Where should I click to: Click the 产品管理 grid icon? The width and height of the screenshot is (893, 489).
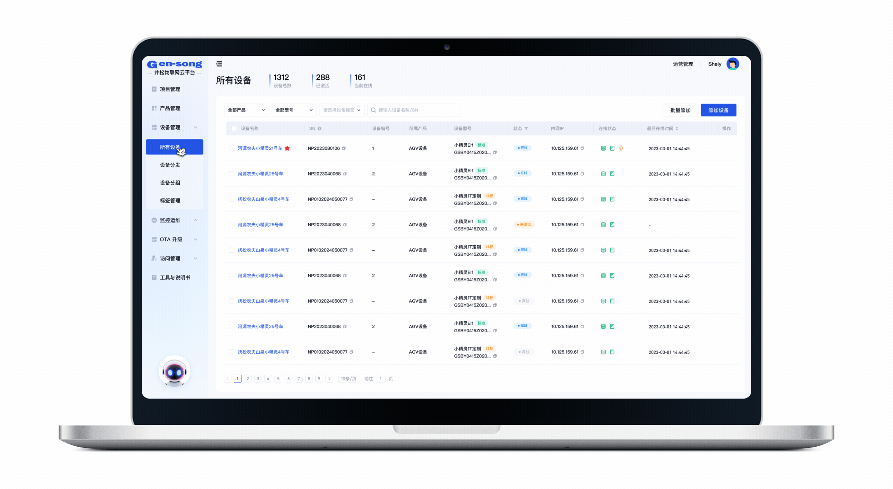(154, 108)
